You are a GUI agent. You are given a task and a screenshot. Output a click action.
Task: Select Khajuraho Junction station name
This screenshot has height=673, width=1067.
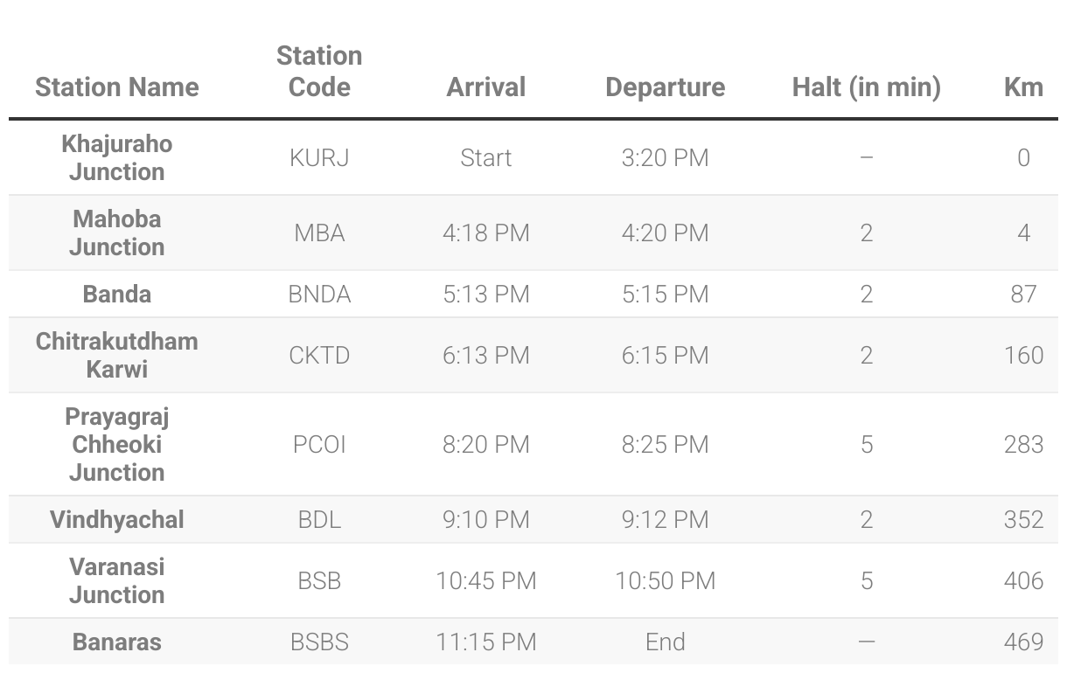[x=117, y=158]
